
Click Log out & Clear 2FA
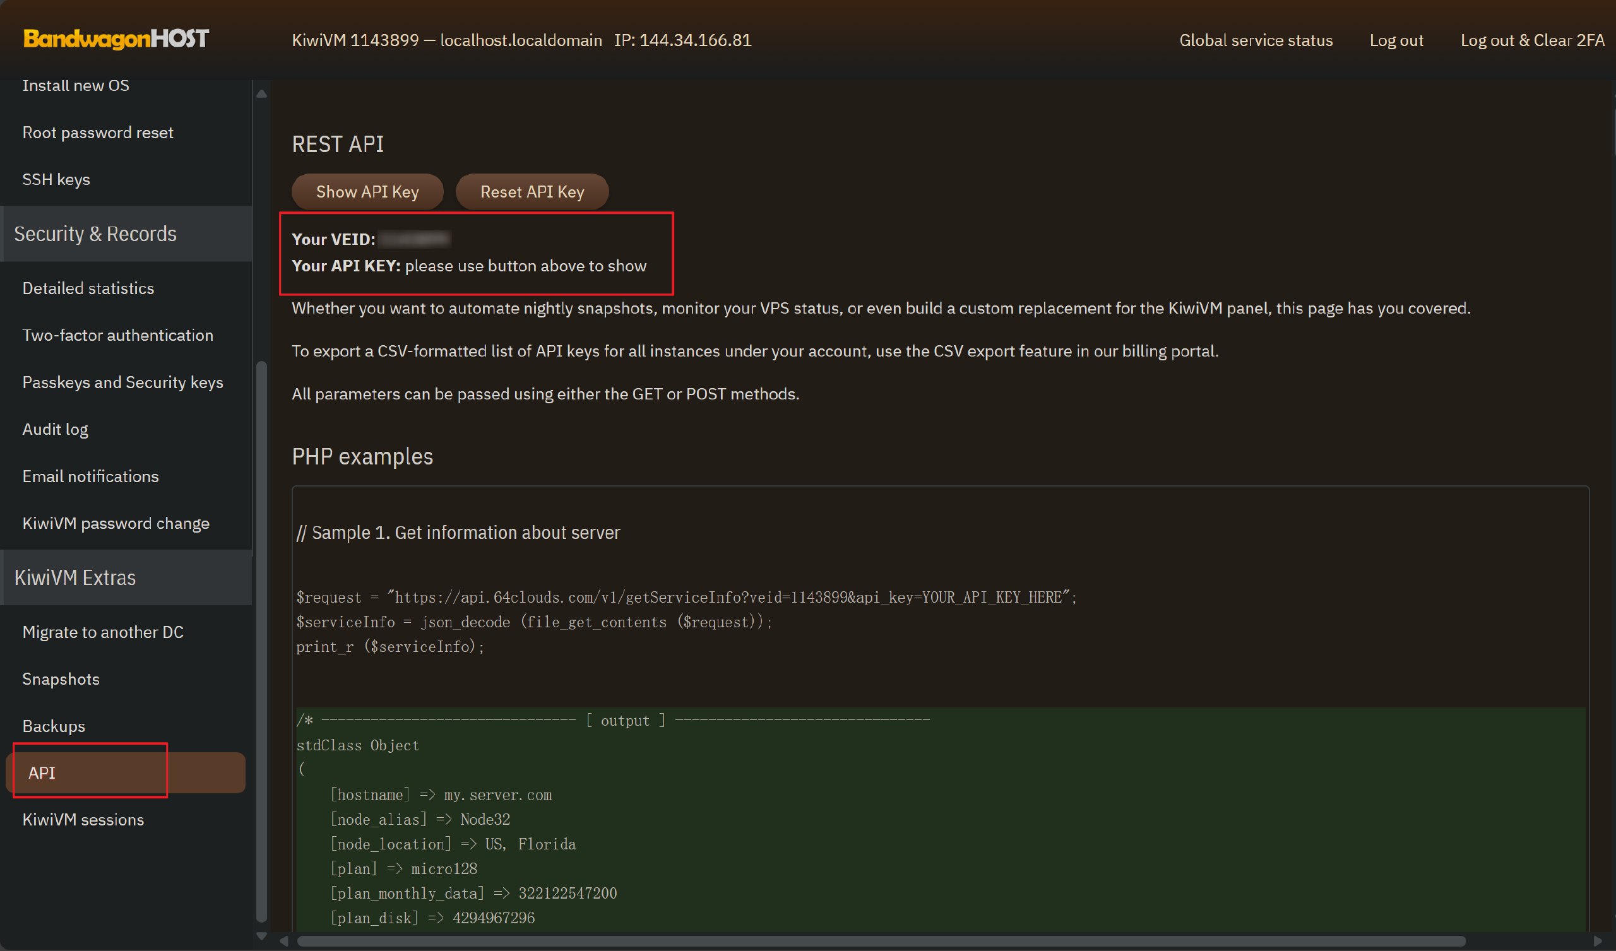point(1532,40)
